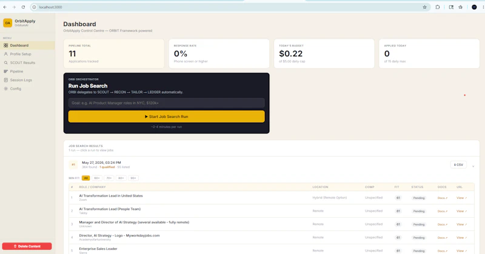485x254 pixels.
Task: Click run date May 27, 2026, 03:24 PM
Action: 101,163
